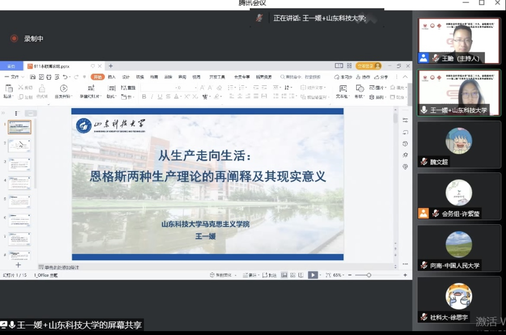This screenshot has height=335, width=506.
Task: Expand the 文件 menu dropdown
Action: pos(15,77)
